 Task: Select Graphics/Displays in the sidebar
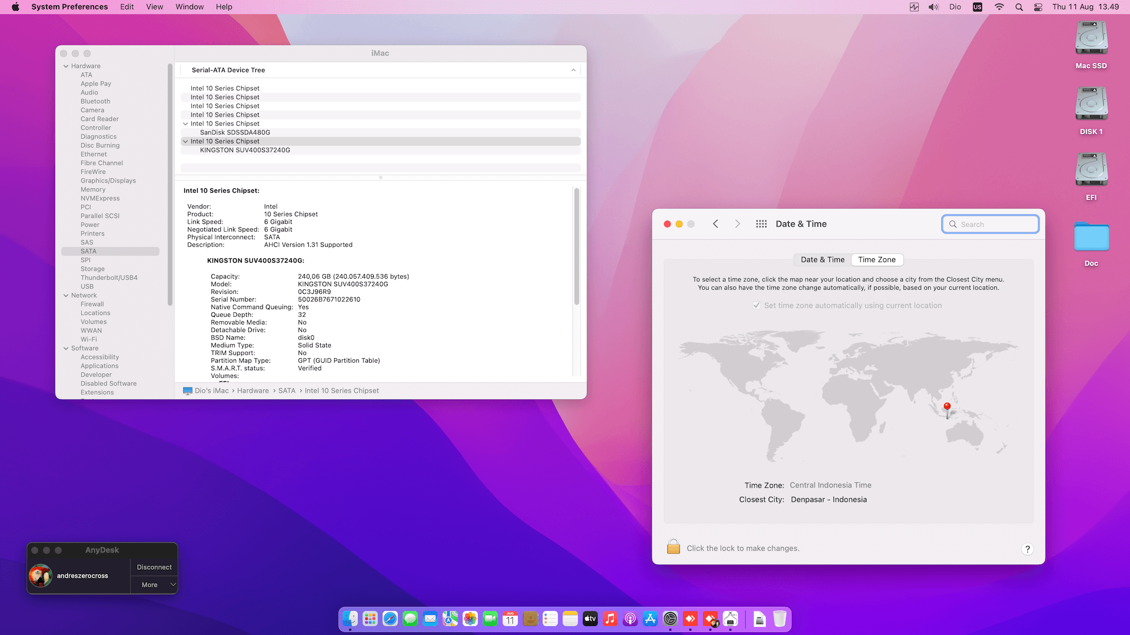point(108,181)
